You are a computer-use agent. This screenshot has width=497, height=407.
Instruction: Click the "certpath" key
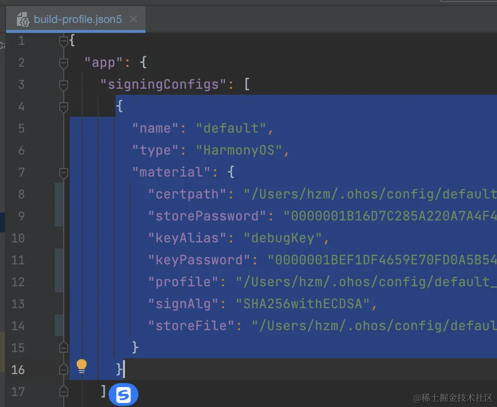(187, 194)
